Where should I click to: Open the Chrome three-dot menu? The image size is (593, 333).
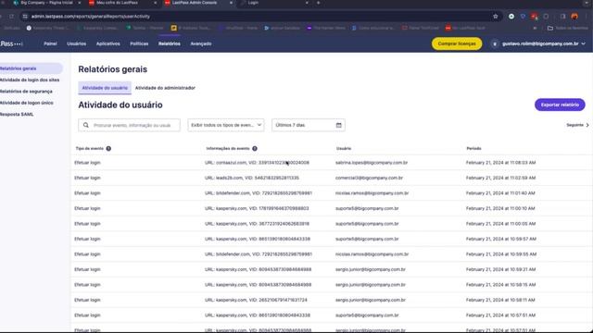click(586, 17)
